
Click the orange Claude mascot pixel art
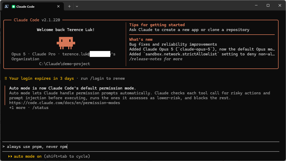click(66, 43)
